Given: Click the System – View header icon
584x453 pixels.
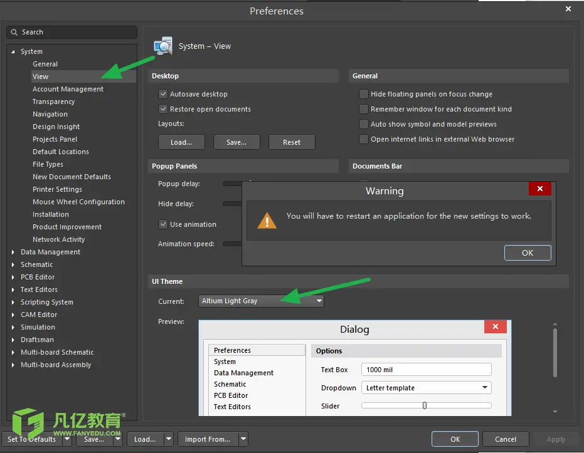Looking at the screenshot, I should [163, 46].
